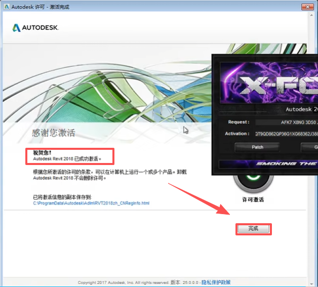This screenshot has width=318, height=287.
Task: Click the 'Copyright 2017 Autodesk, Inc.' footer text
Action: (105, 282)
